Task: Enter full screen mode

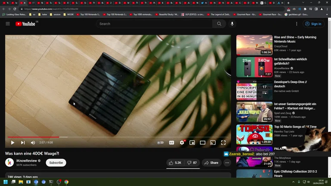Action: tap(223, 143)
